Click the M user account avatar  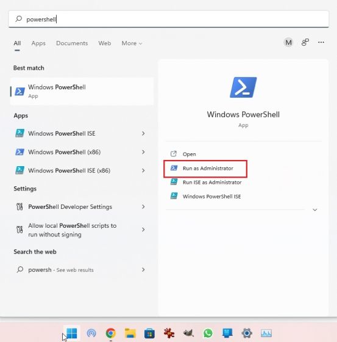288,42
